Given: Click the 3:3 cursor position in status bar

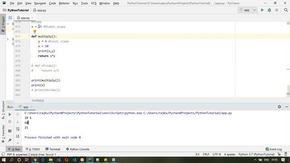Looking at the screenshot, I should (197, 154).
